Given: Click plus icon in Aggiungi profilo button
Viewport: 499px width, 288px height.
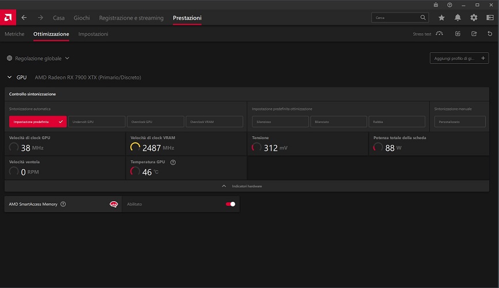Looking at the screenshot, I should click(483, 58).
